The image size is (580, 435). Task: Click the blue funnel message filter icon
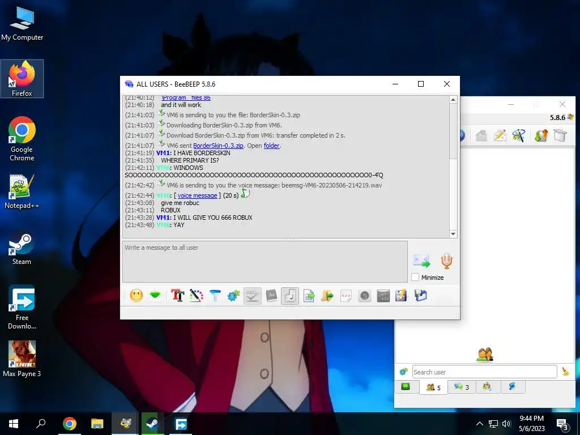point(215,296)
